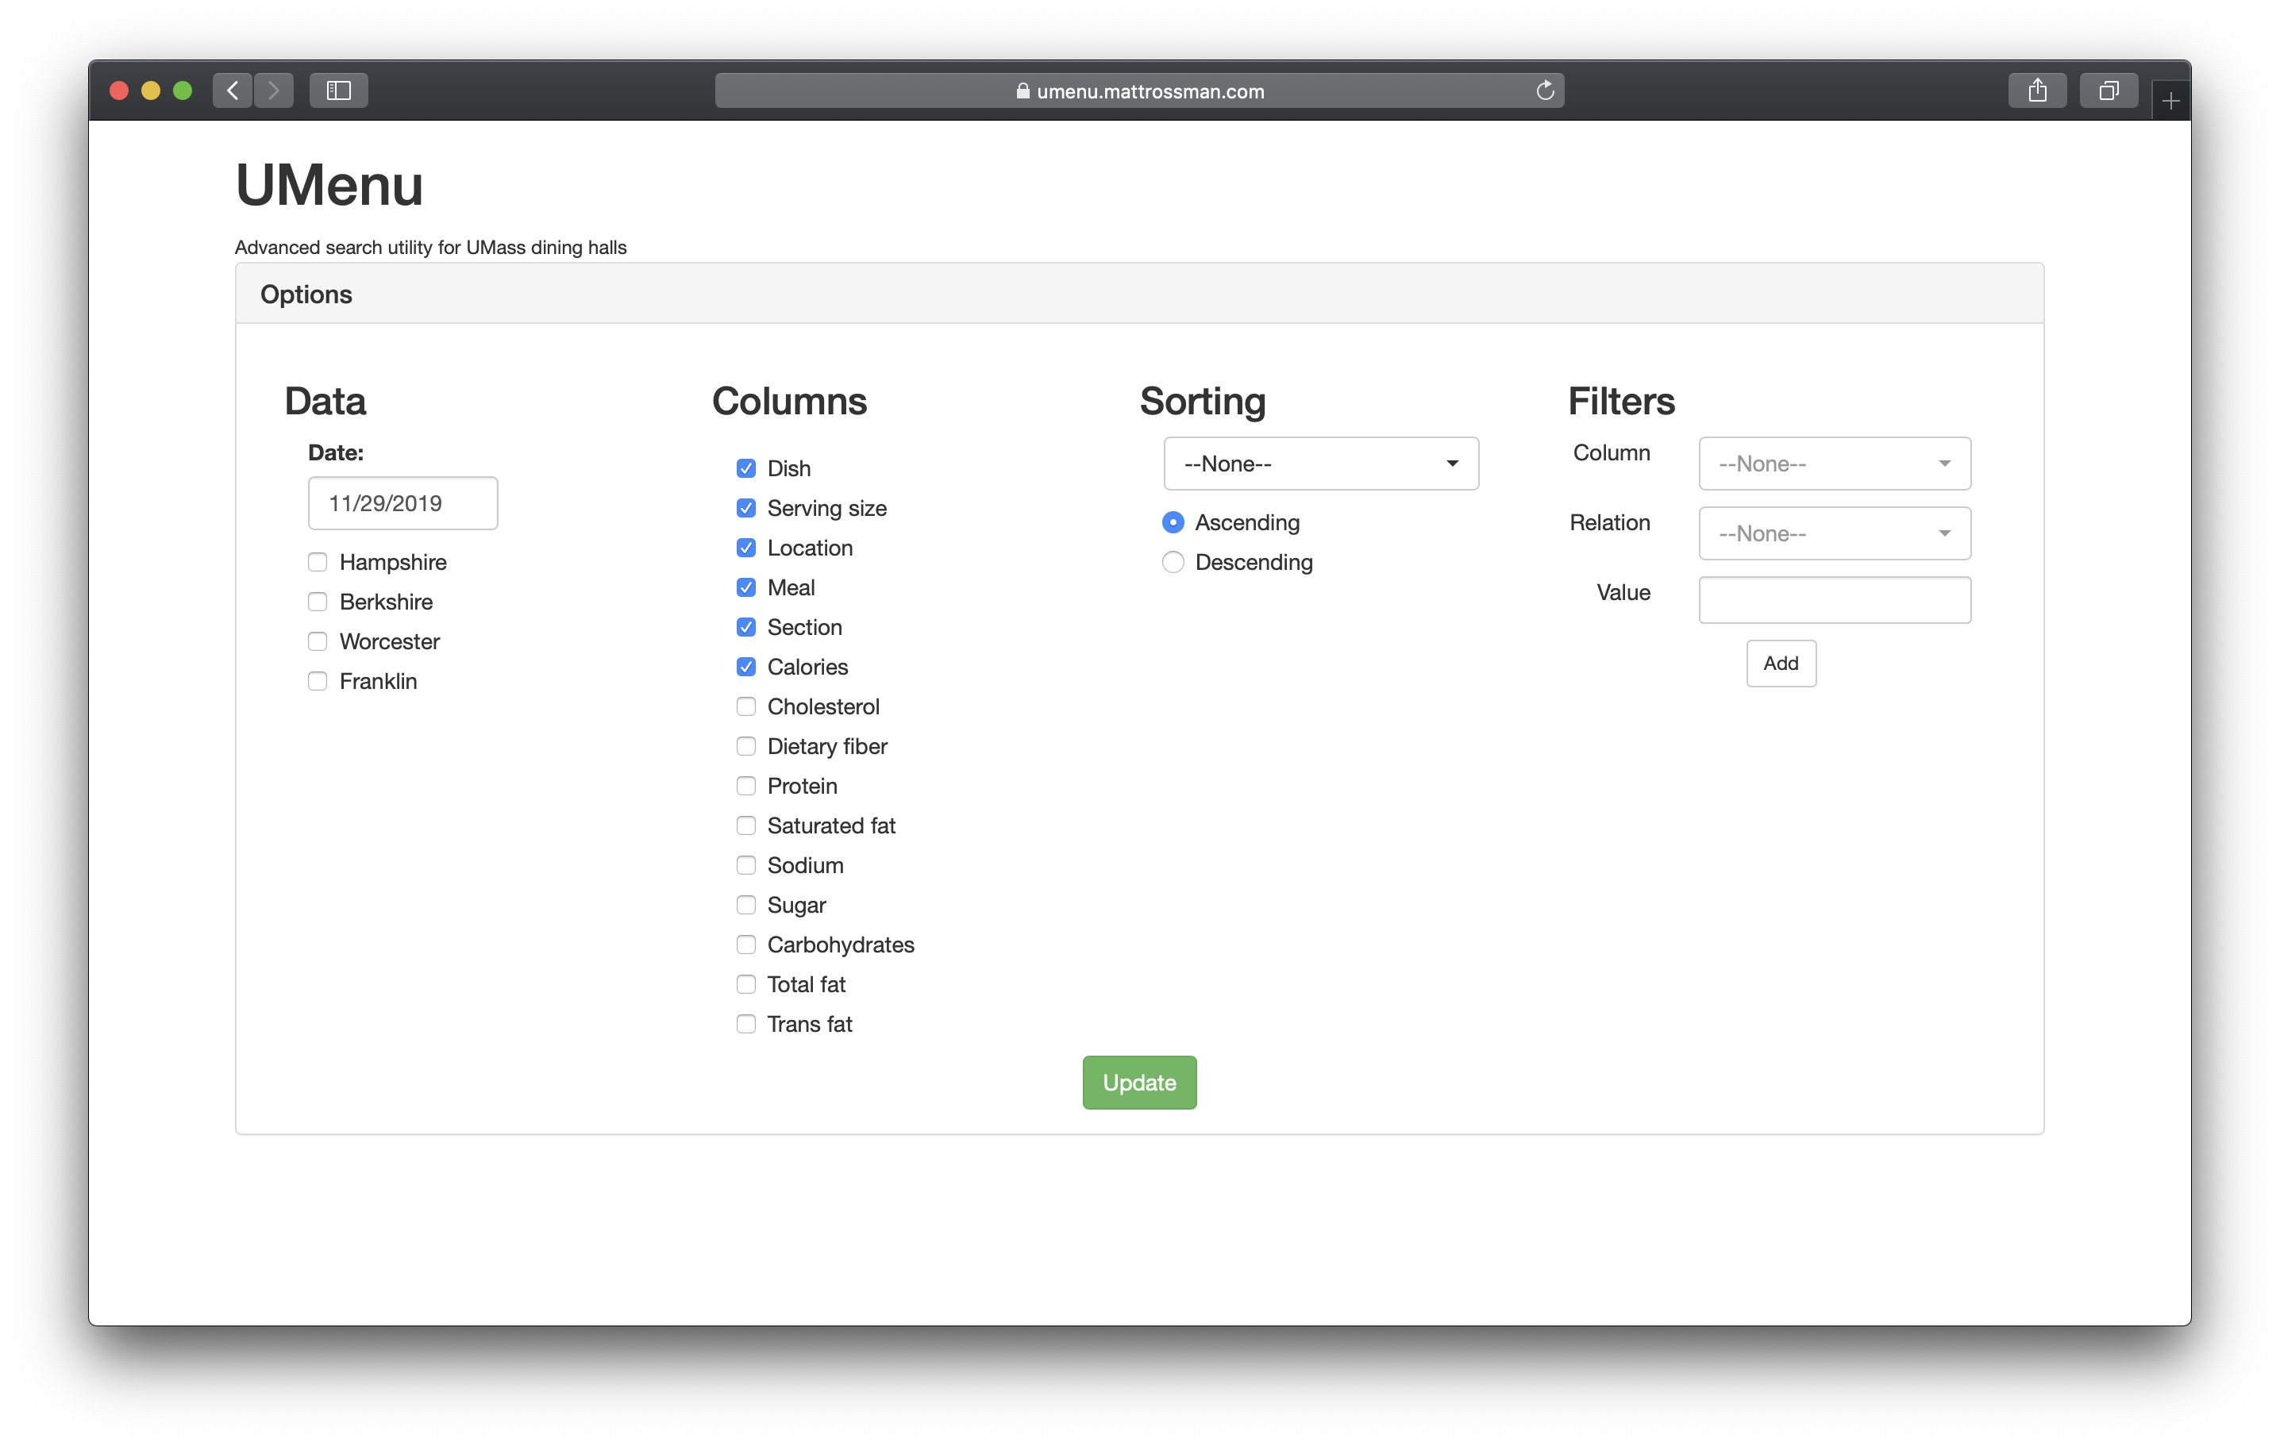This screenshot has height=1443, width=2280.
Task: Open the Share icon in Safari toolbar
Action: (2038, 91)
